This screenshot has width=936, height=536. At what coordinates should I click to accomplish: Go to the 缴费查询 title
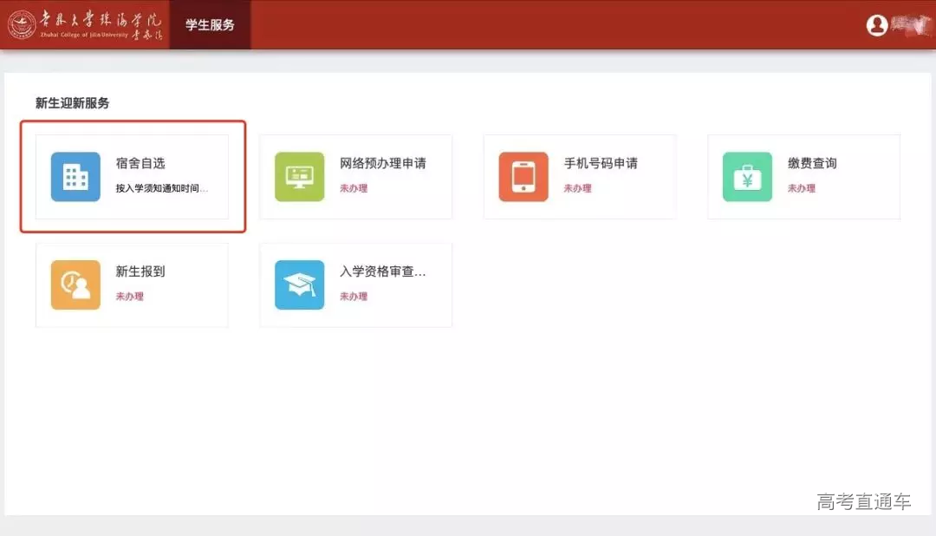(812, 163)
